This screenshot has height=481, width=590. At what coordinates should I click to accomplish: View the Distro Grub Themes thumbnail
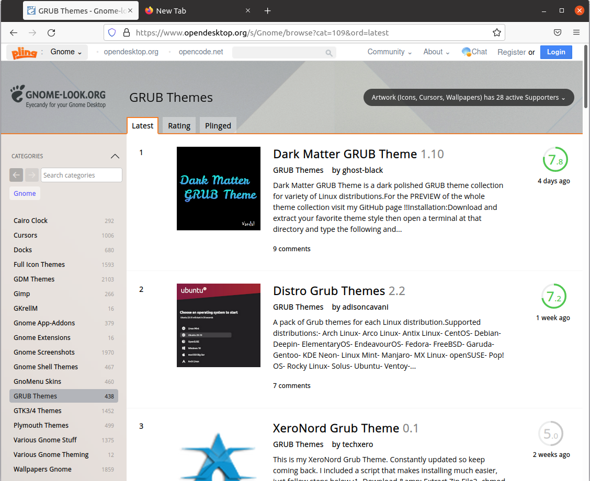click(218, 325)
